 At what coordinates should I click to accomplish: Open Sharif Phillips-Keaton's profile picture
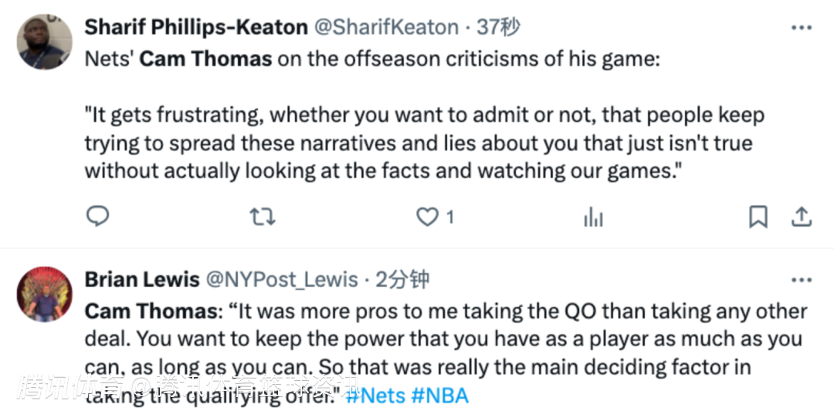(x=45, y=42)
